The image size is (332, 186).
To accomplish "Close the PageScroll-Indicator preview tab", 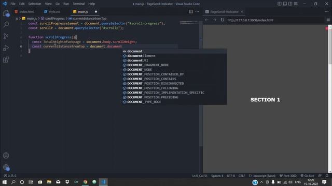I will (242, 11).
